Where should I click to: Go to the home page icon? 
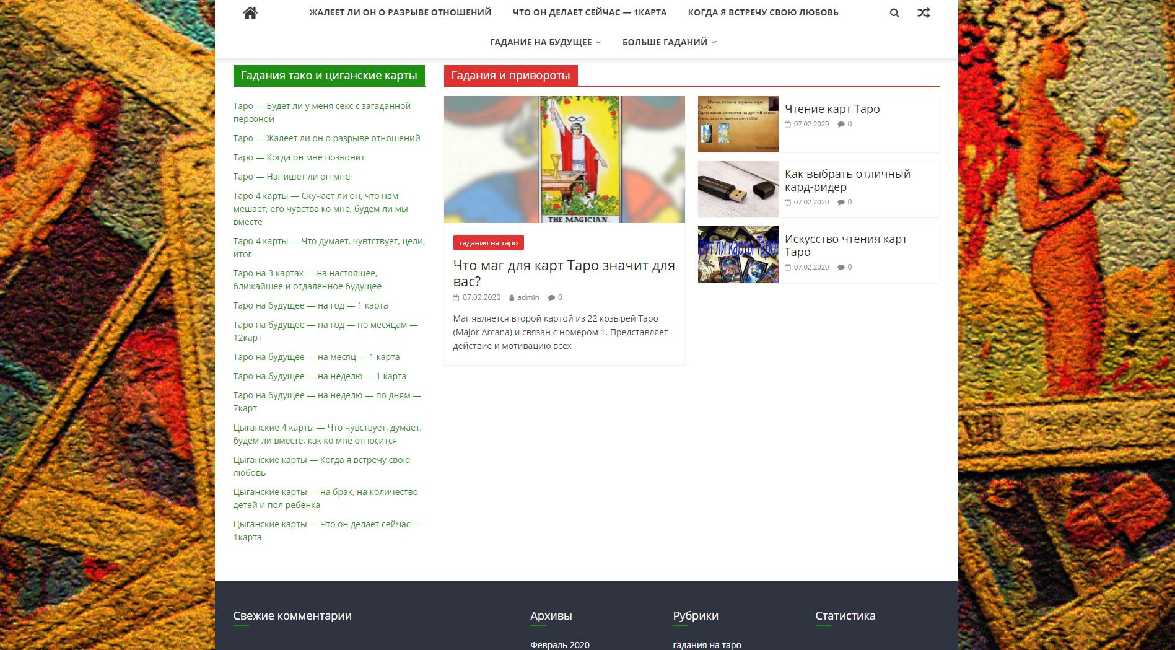(250, 12)
